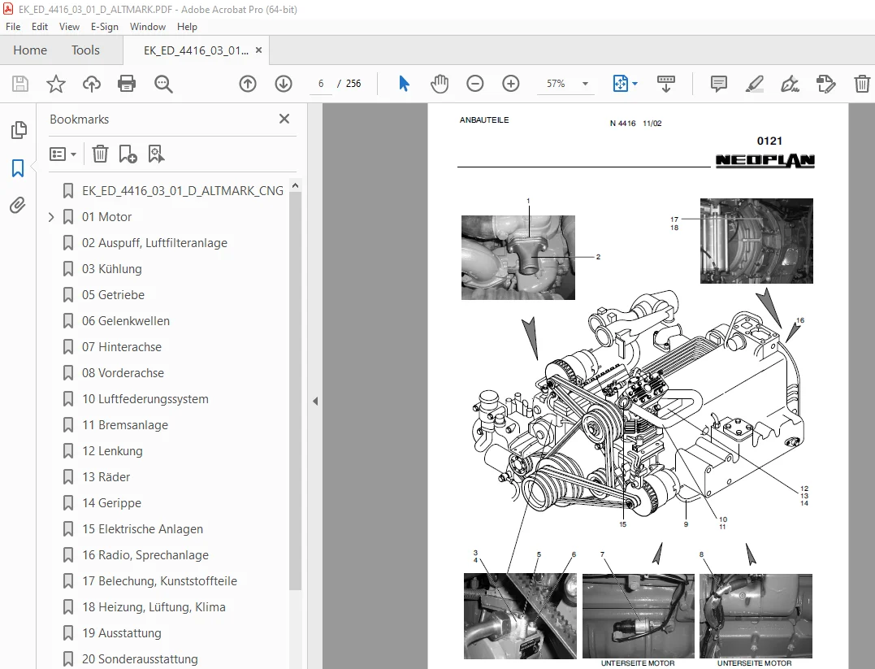Collapse the bookmarks pane with arrow

[x=315, y=401]
